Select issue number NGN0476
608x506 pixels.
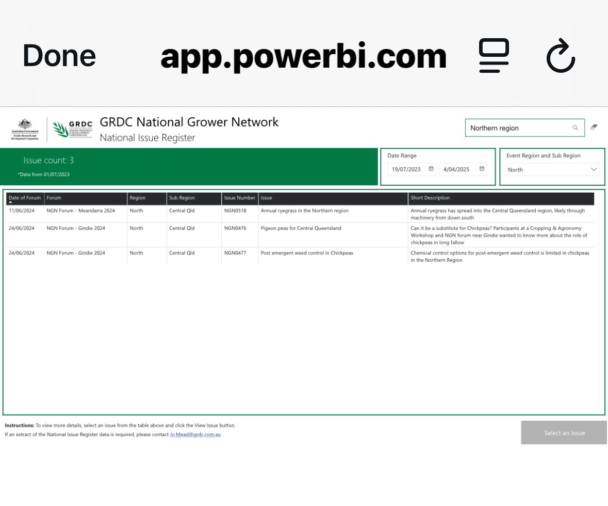(x=235, y=228)
